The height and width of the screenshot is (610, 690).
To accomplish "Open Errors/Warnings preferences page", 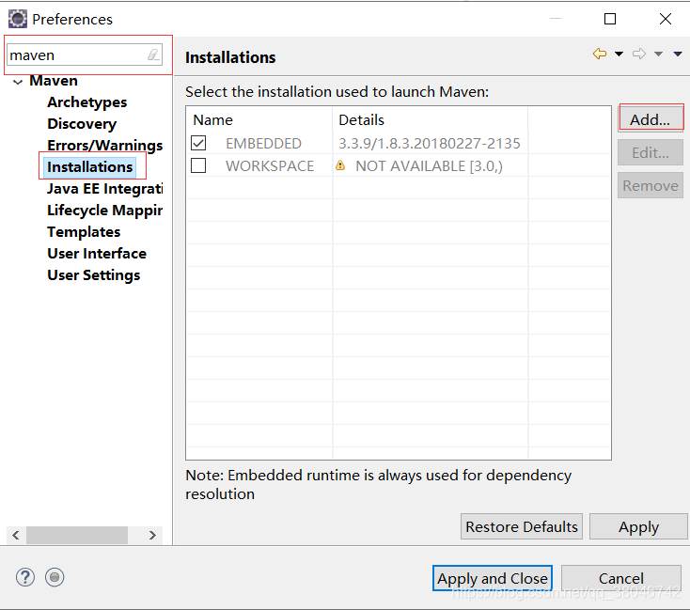I will pos(104,146).
